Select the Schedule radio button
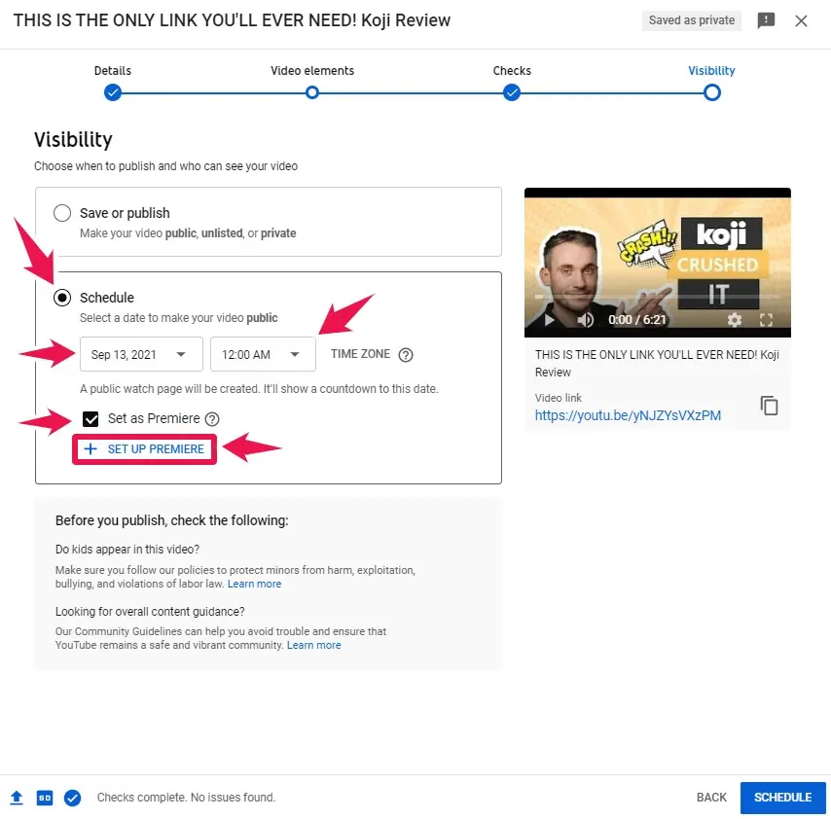This screenshot has width=831, height=819. coord(62,298)
